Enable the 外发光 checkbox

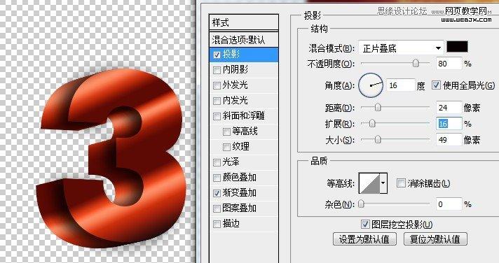point(217,85)
